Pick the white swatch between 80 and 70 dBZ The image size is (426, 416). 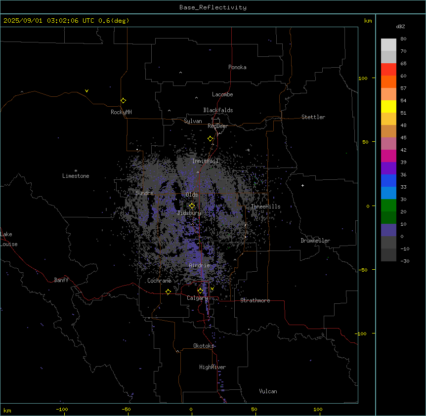tap(388, 45)
